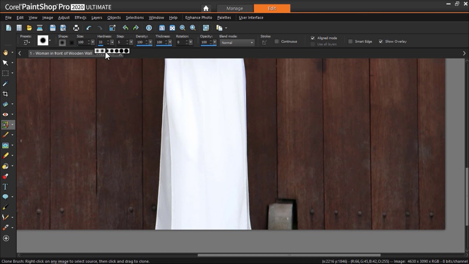The width and height of the screenshot is (469, 264).
Task: Click the Save disk icon
Action: click(53, 28)
